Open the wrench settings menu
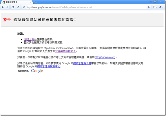Screen dimensions: 166x116 [161, 7]
